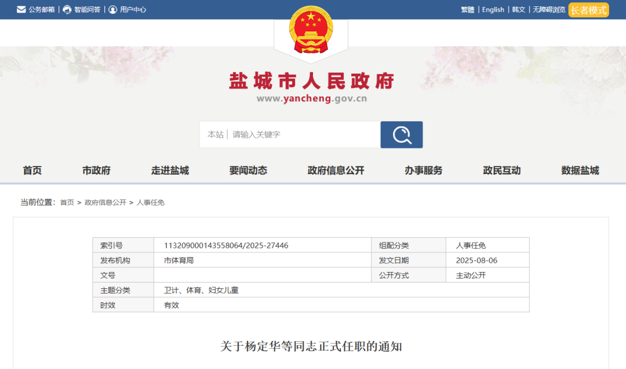The width and height of the screenshot is (626, 369).
Task: Click the national emblem logo
Action: coord(311,30)
